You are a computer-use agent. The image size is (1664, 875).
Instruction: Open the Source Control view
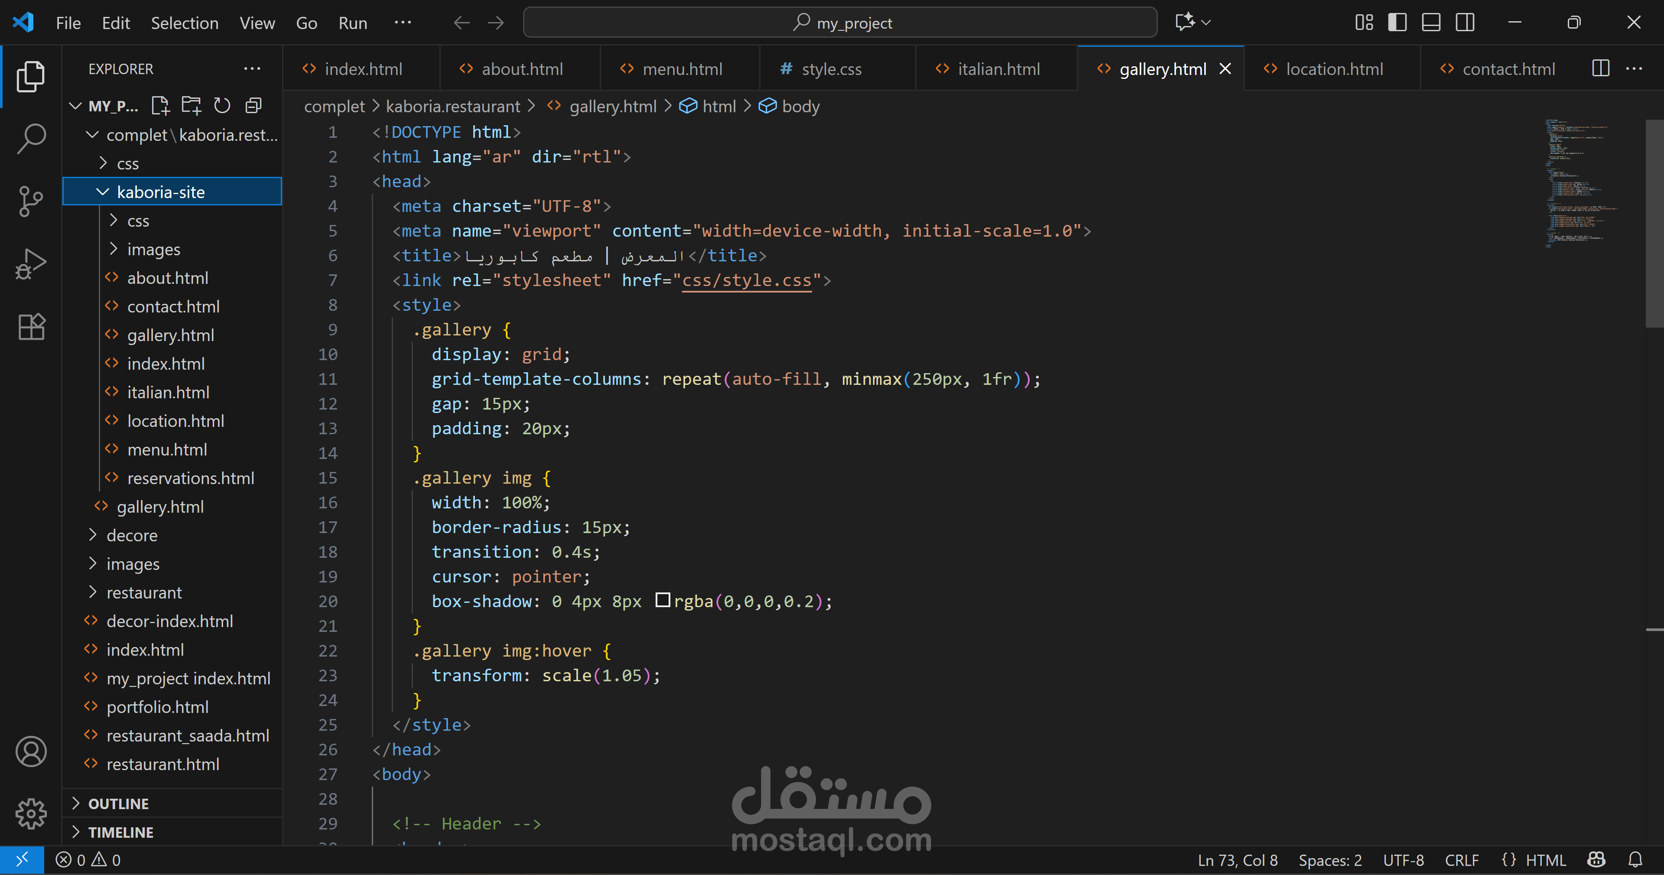[x=30, y=201]
